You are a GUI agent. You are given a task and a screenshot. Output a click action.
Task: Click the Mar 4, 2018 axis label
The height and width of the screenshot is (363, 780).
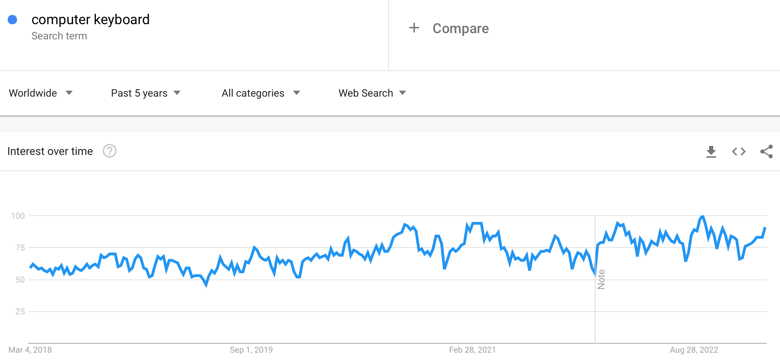(30, 350)
